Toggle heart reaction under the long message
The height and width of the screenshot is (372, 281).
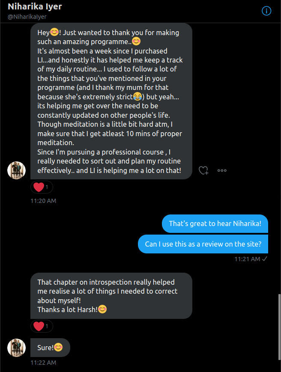click(x=42, y=187)
